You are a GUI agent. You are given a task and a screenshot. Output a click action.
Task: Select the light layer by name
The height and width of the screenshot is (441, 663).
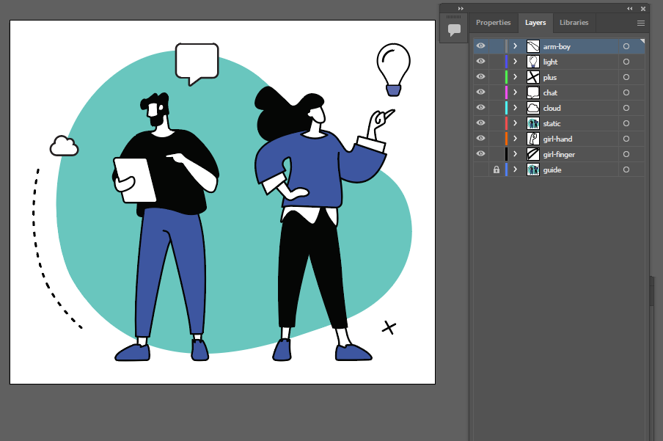click(550, 62)
